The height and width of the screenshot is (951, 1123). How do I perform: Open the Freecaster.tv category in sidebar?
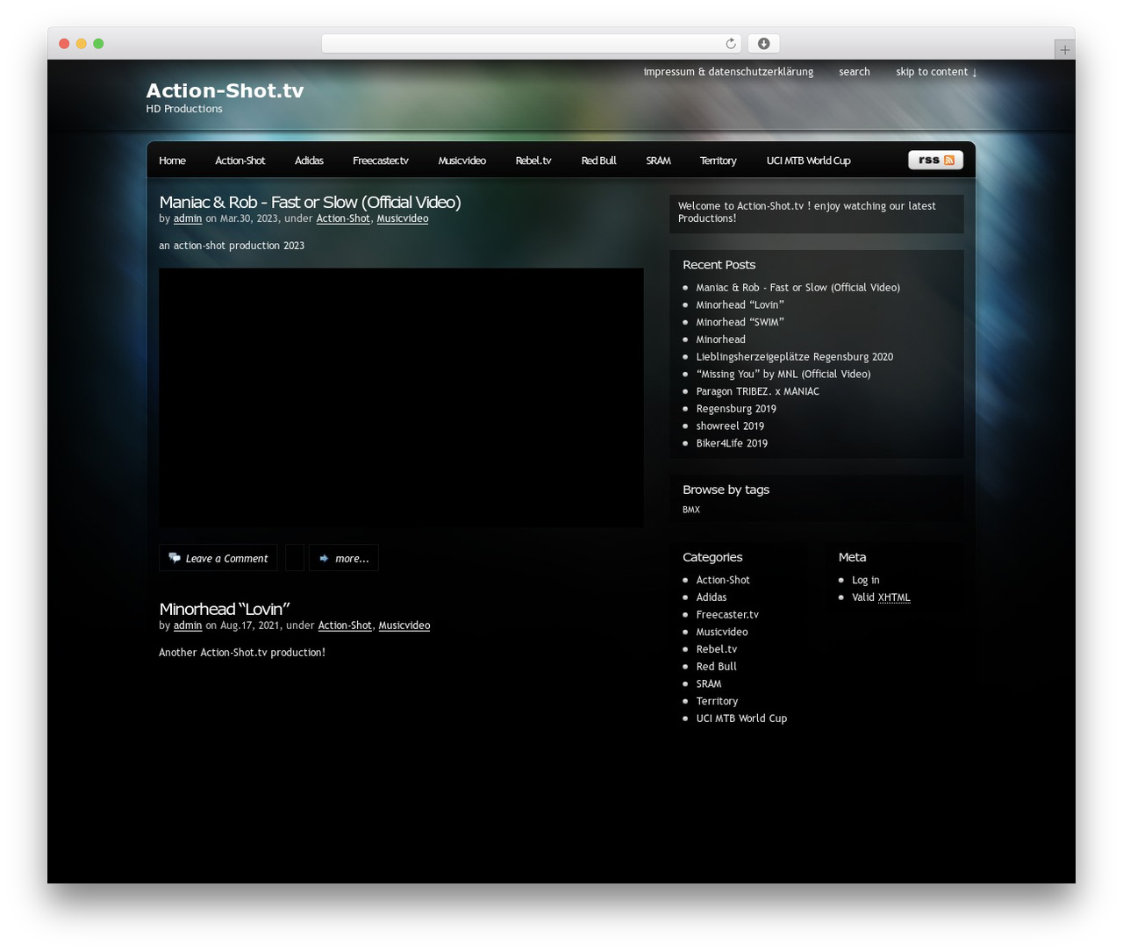click(x=727, y=615)
